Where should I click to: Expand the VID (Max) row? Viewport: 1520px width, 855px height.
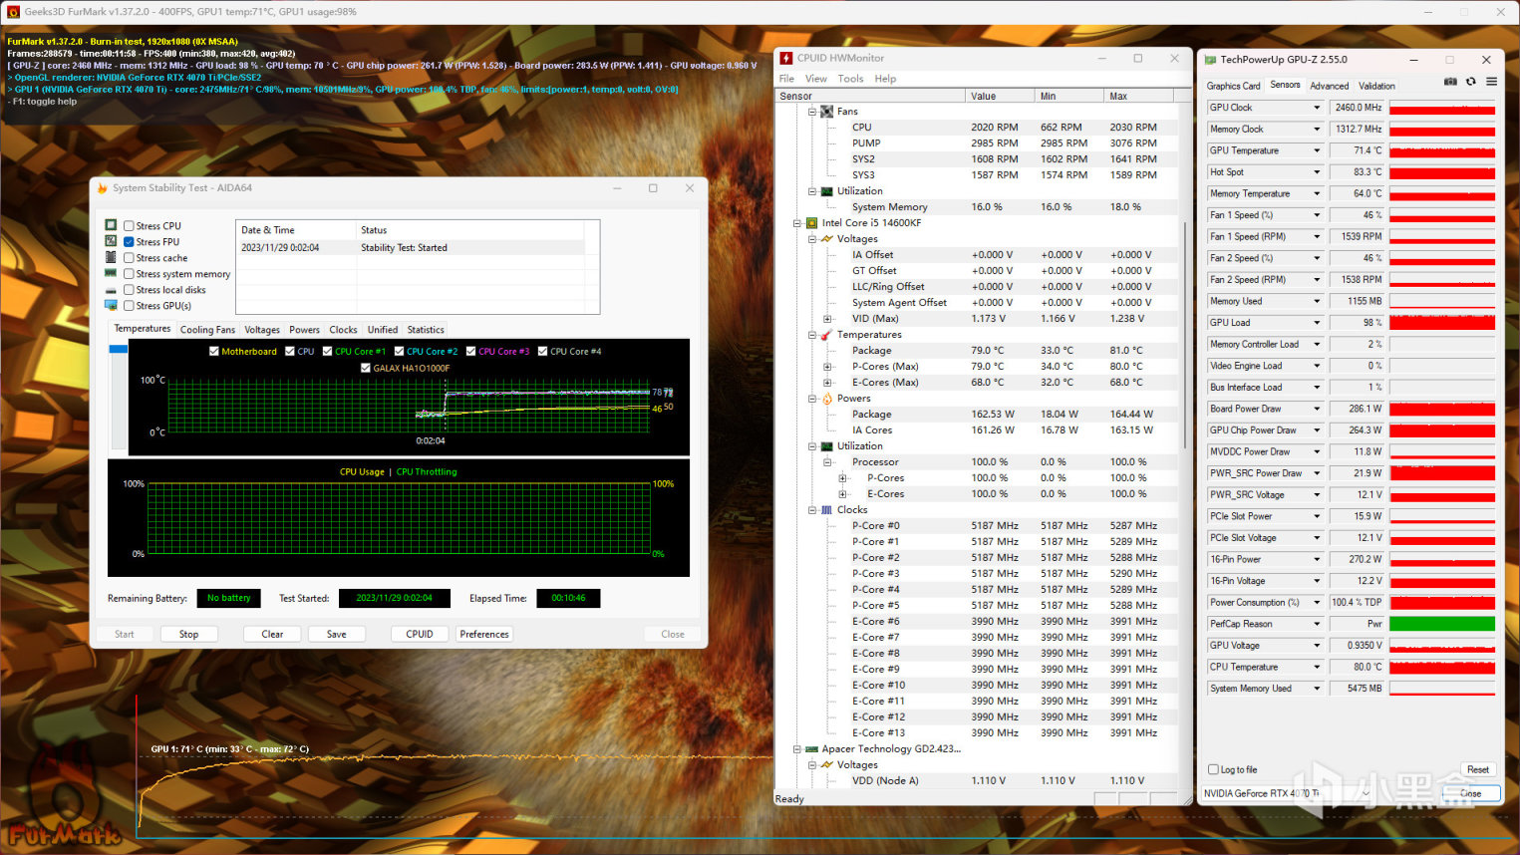point(827,319)
